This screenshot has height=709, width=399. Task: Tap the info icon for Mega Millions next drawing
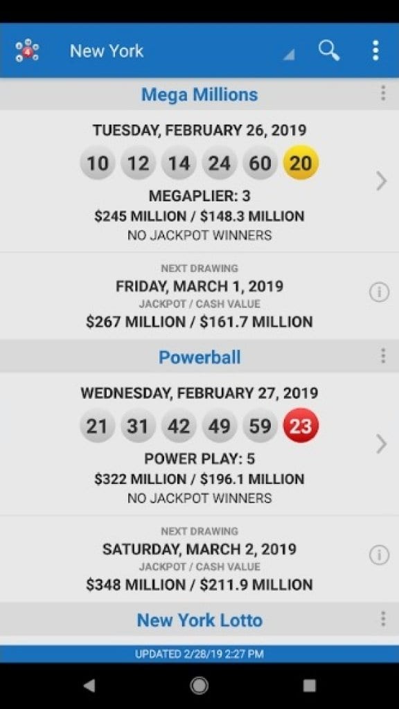[379, 292]
